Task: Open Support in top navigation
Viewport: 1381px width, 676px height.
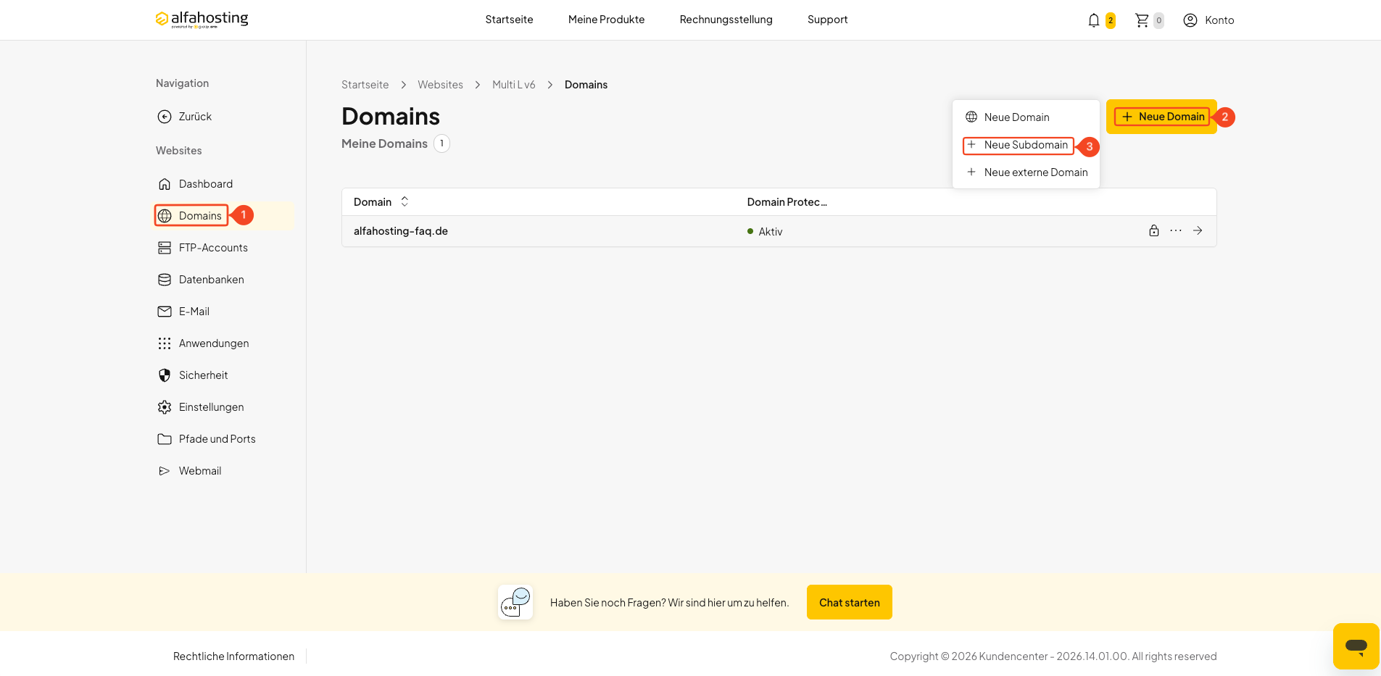Action: pyautogui.click(x=827, y=20)
